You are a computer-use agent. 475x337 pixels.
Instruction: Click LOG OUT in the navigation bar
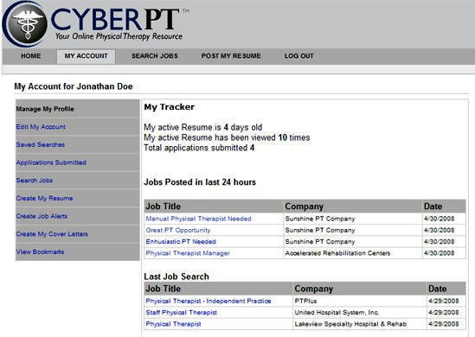[299, 56]
